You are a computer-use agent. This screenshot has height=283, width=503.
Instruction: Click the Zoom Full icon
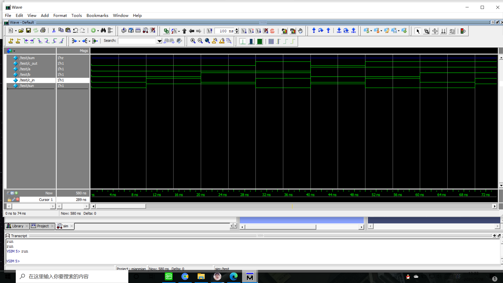coord(207,41)
